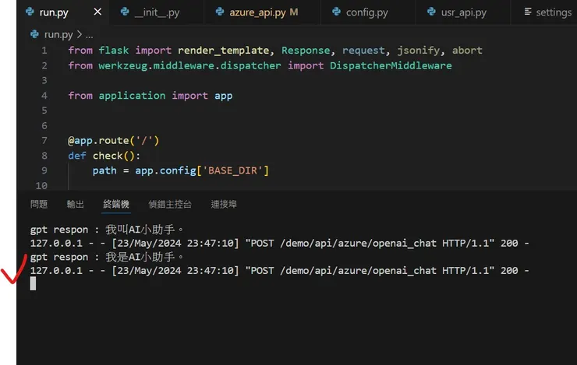Image resolution: width=577 pixels, height=365 pixels.
Task: Click Python icon on __init__.py tab
Action: click(125, 12)
